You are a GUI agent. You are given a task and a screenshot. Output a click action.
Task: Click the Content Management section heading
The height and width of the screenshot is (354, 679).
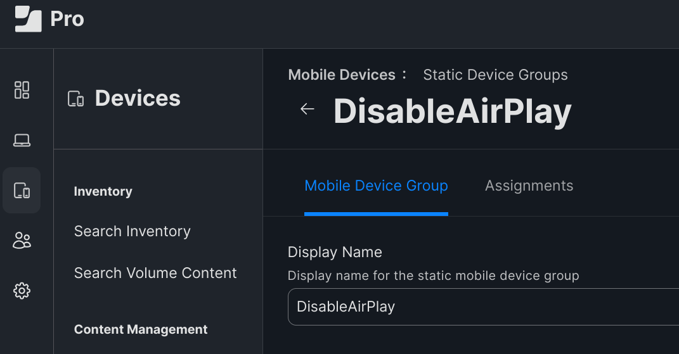(x=141, y=329)
